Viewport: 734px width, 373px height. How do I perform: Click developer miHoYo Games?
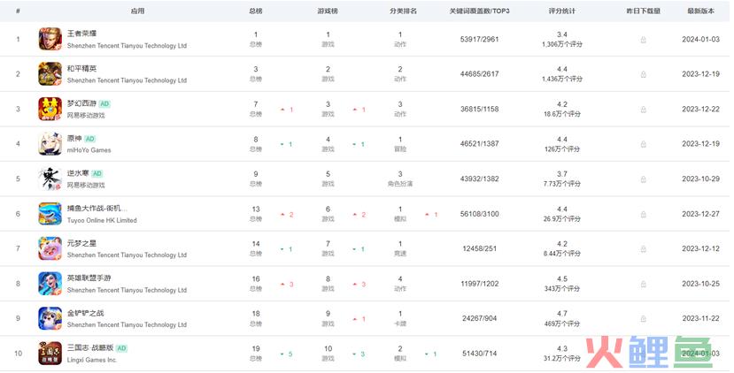pos(89,150)
